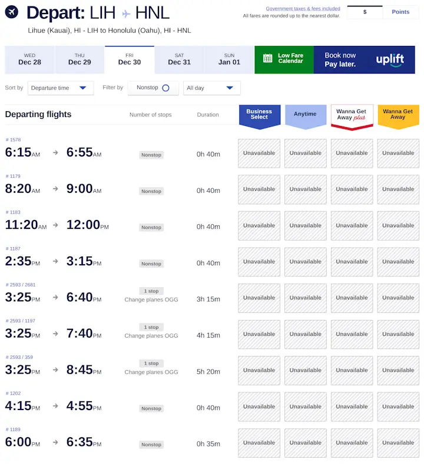Click Wanna Get Away box for 2:35 PM flight
This screenshot has width=424, height=473.
click(x=398, y=262)
